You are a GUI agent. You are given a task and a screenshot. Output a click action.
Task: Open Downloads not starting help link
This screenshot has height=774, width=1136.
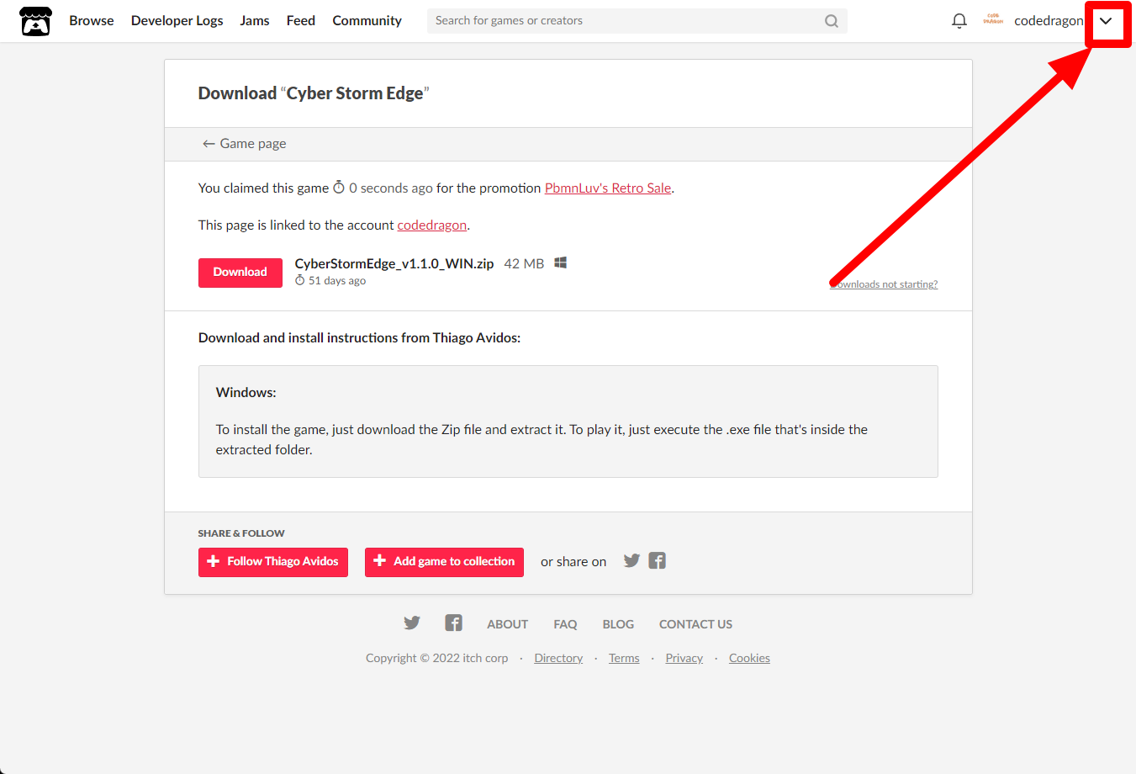click(884, 284)
